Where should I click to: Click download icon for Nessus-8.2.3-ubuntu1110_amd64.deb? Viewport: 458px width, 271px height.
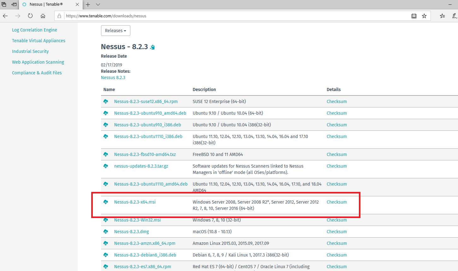(x=106, y=184)
